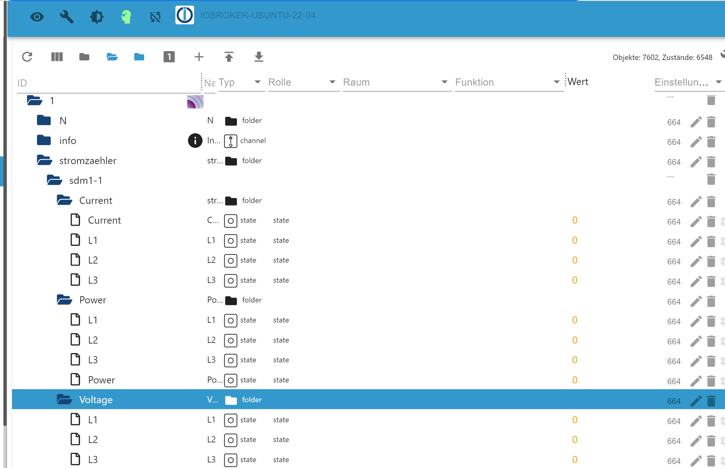725x468 pixels.
Task: Click the eye visibility icon in header
Action: click(37, 17)
